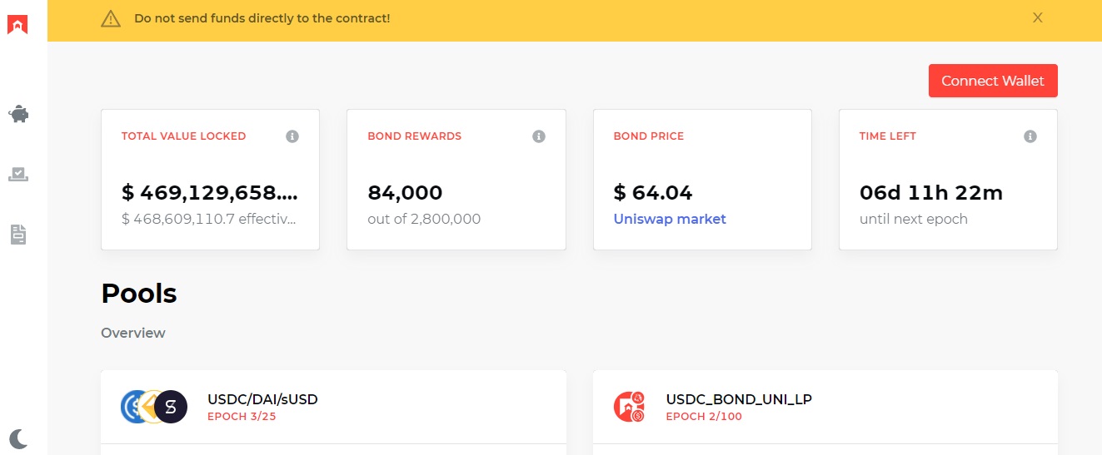Dismiss the yellow warning banner
The width and height of the screenshot is (1102, 455).
(x=1038, y=17)
